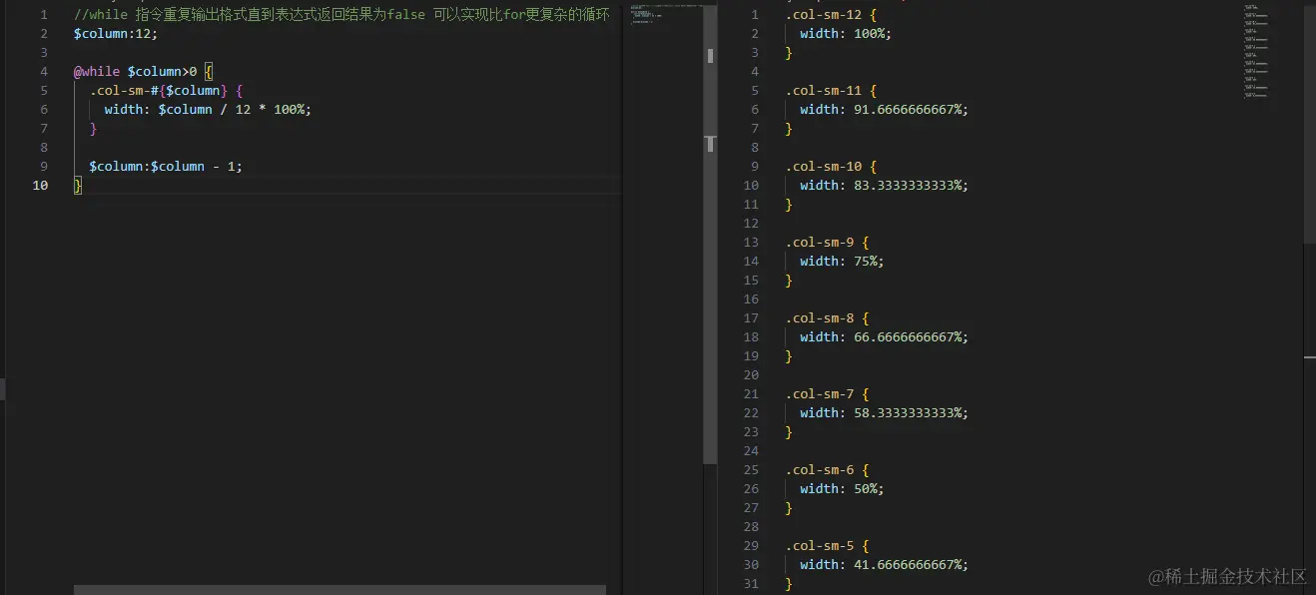Screen dimensions: 1316x595
Task: Click line number 17 in the right editor
Action: pyautogui.click(x=751, y=318)
